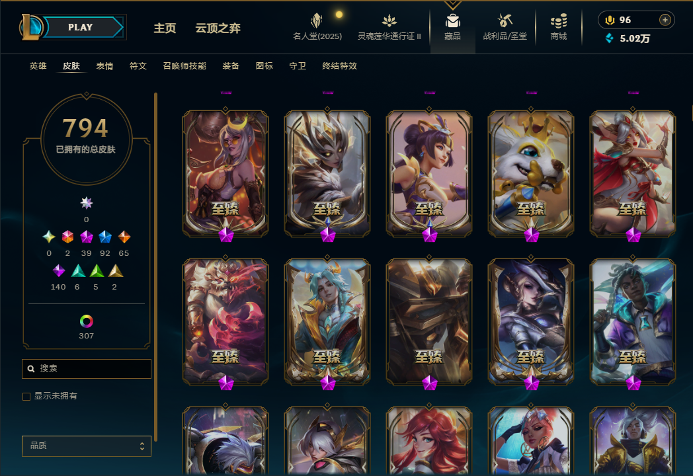Viewport: 693px width, 476px height.
Task: Click the blue gem rarity icon
Action: coord(104,237)
